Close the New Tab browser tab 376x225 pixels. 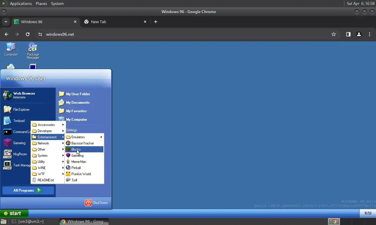coord(145,22)
